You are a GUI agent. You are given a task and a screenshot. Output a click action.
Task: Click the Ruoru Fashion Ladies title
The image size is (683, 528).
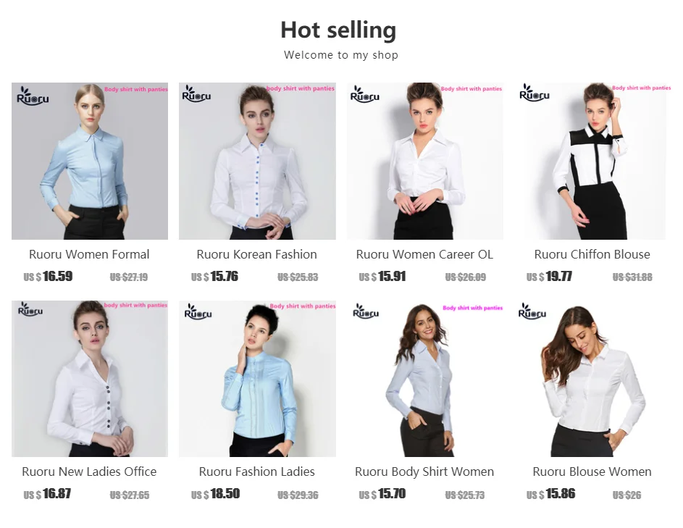[257, 472]
